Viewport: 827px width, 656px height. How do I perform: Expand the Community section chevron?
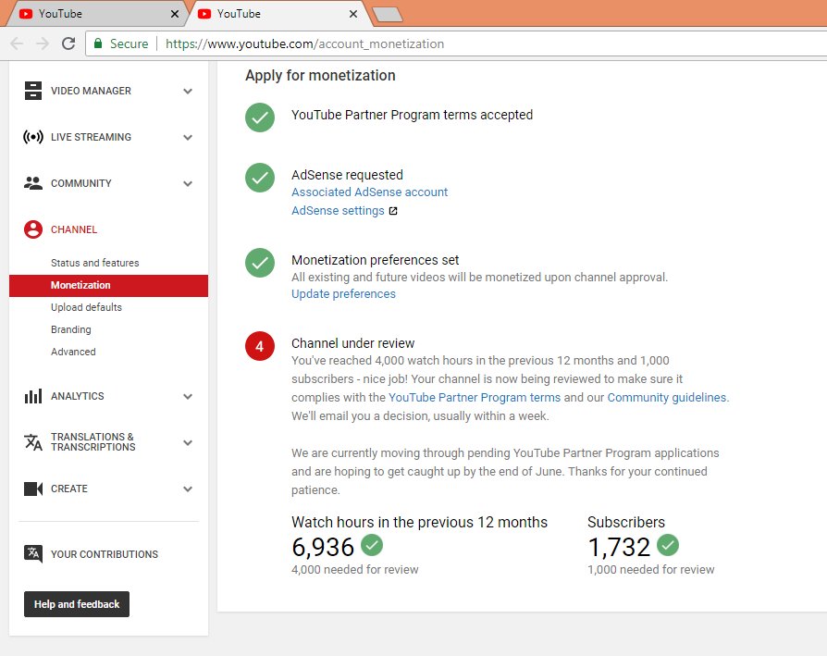coord(187,183)
